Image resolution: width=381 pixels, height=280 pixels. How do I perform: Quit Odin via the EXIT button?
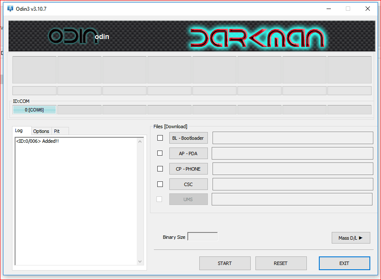tap(344, 263)
